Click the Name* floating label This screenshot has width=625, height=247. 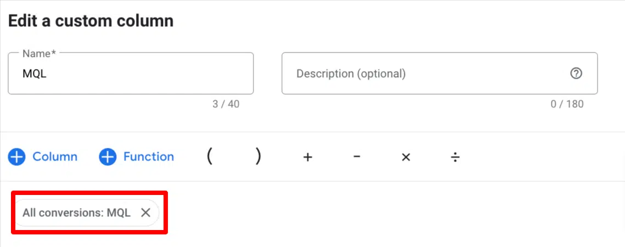coord(39,54)
